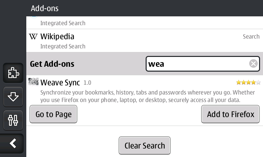Click the Search label on Wikipedia row
The image size is (263, 157).
(251, 37)
